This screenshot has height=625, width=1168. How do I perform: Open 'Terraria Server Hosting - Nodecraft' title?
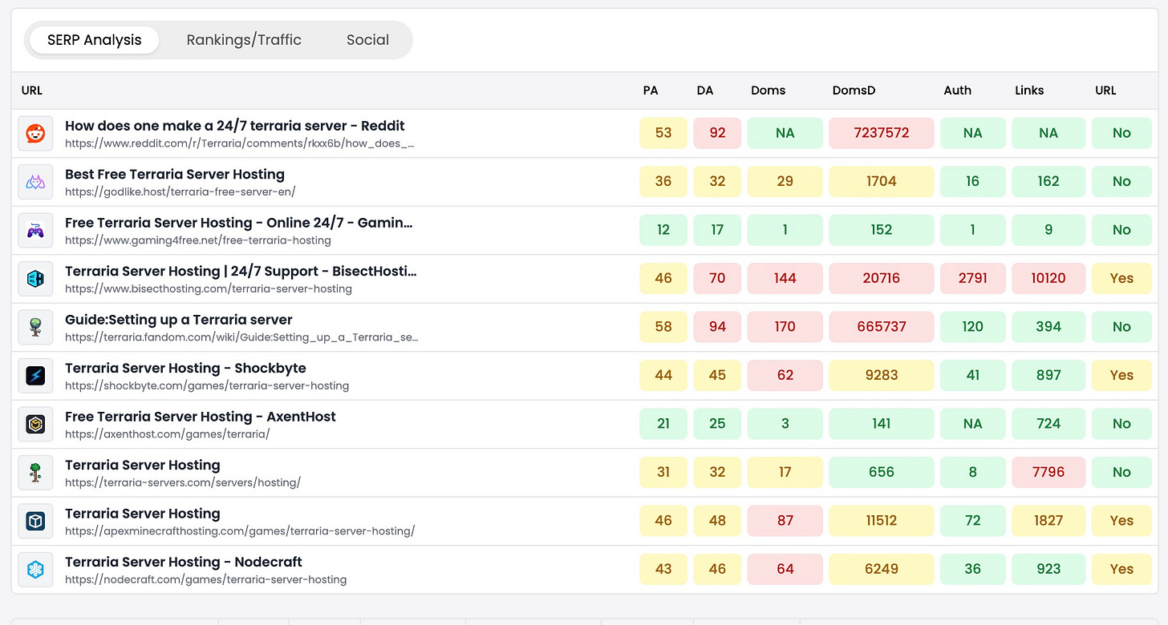[x=184, y=562]
